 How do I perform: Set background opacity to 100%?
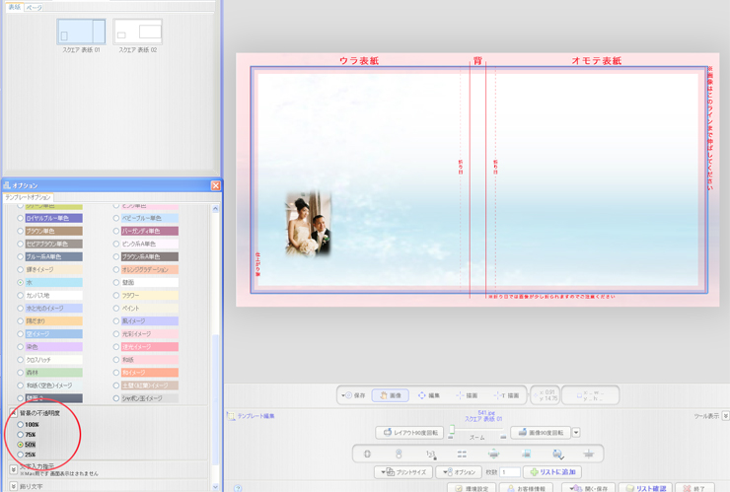[x=21, y=425]
